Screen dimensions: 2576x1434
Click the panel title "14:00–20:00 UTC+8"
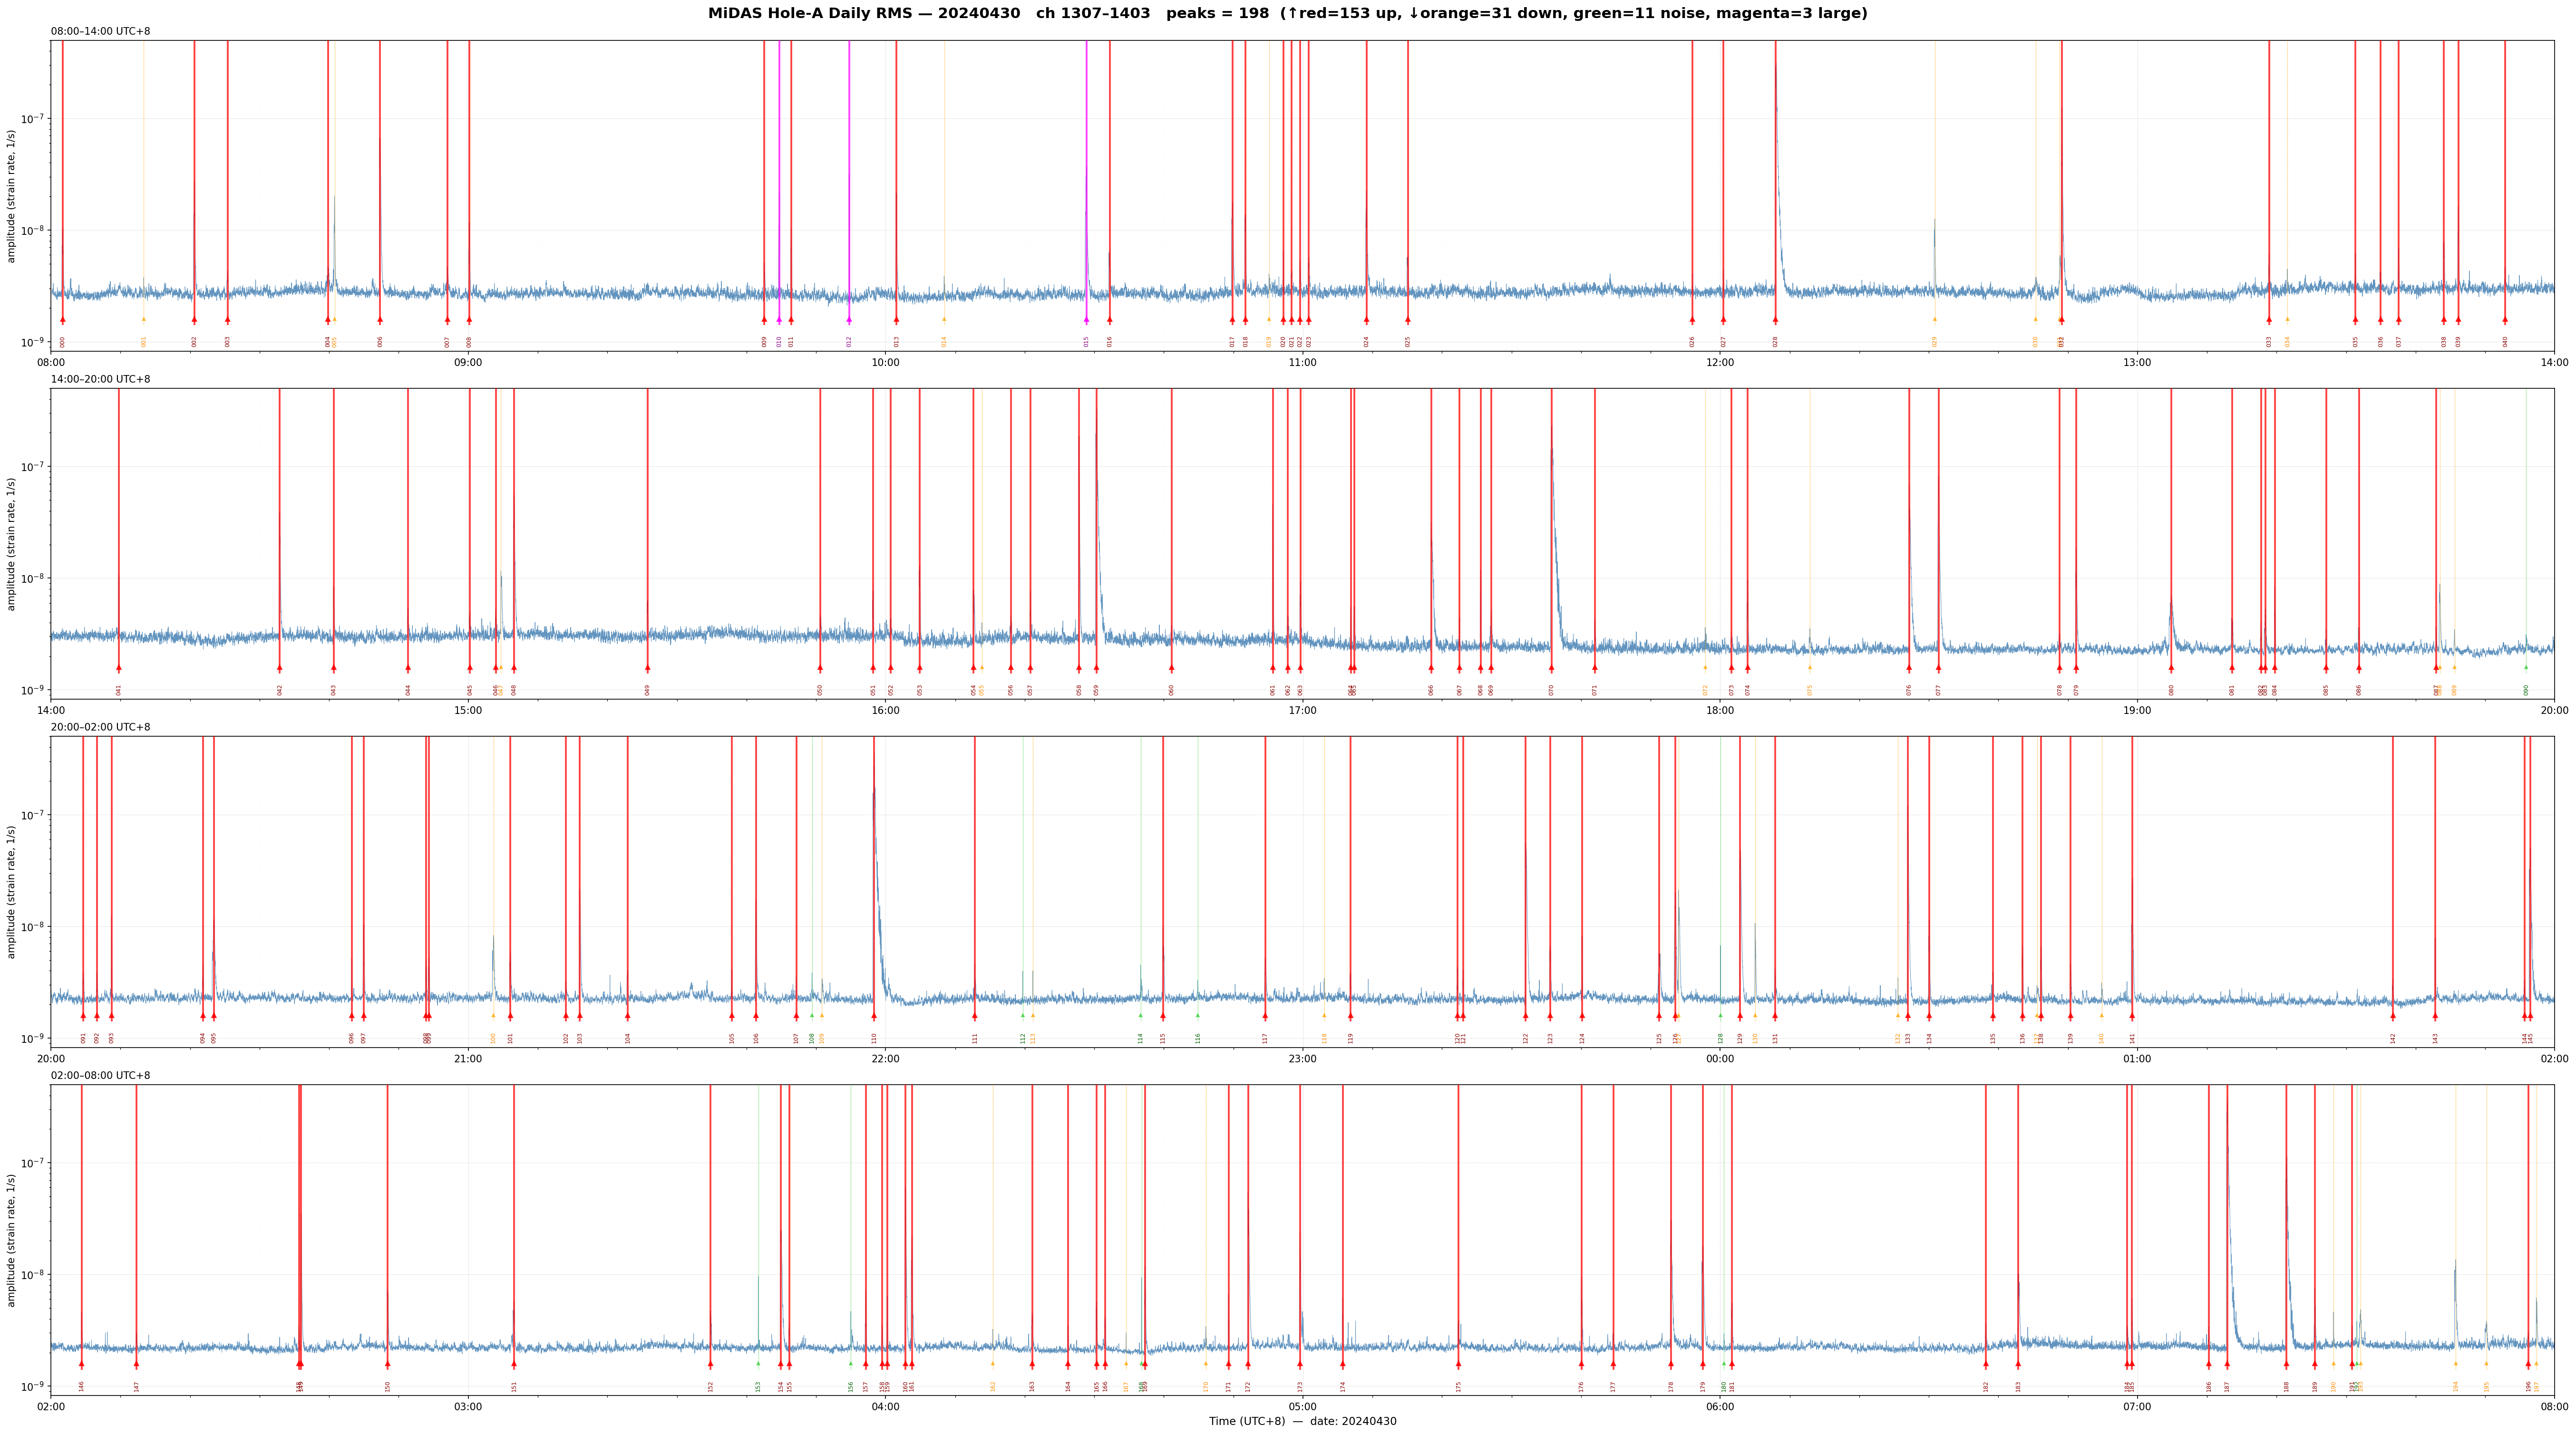pos(101,380)
